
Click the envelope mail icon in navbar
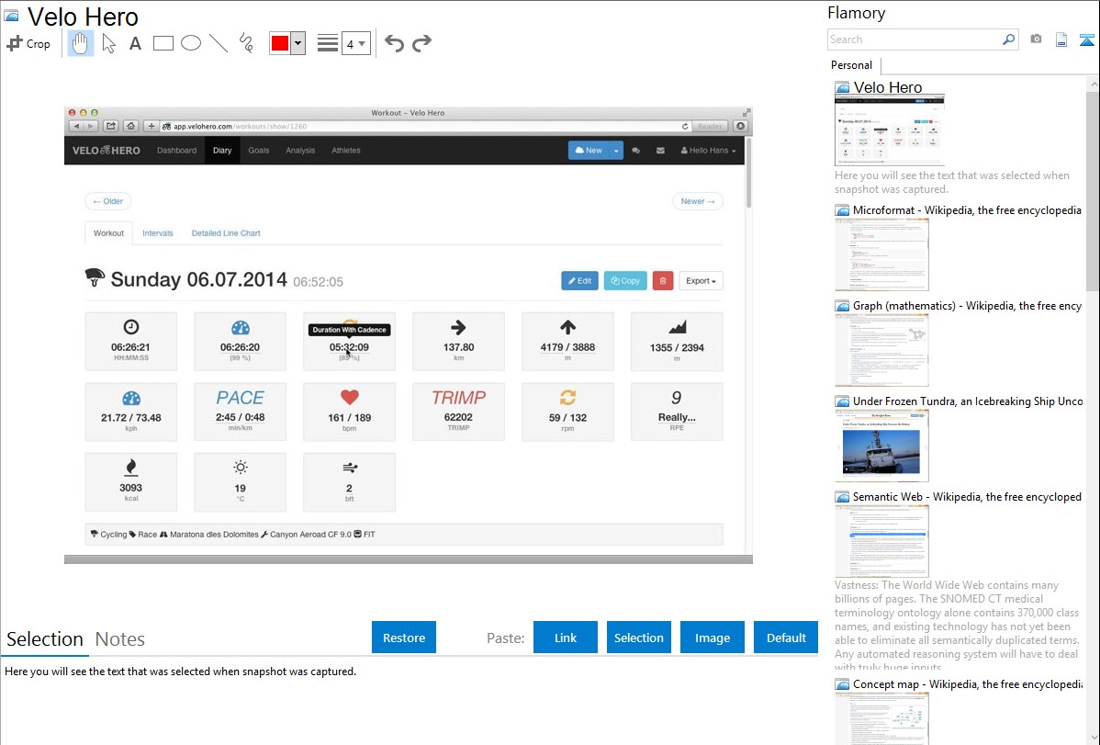(661, 151)
